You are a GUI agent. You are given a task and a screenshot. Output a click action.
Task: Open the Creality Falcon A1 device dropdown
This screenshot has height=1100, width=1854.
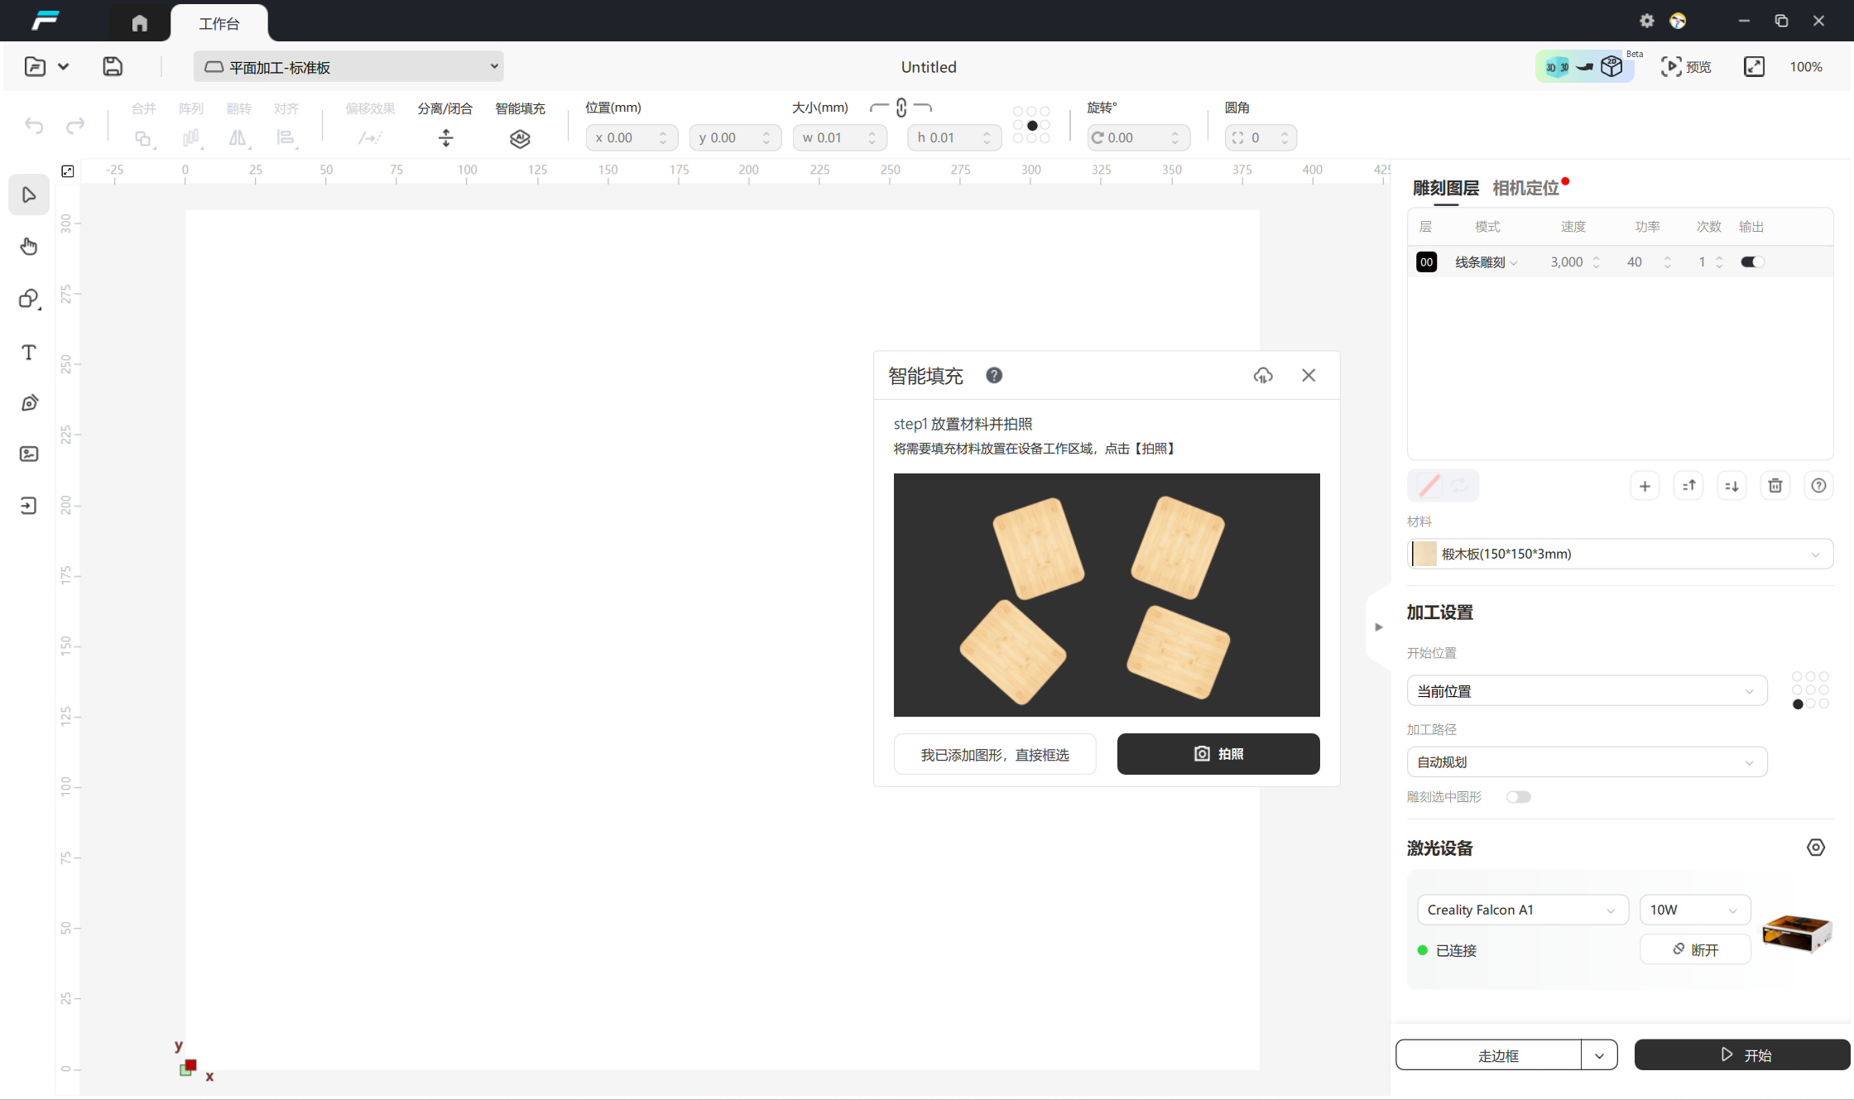click(1521, 910)
